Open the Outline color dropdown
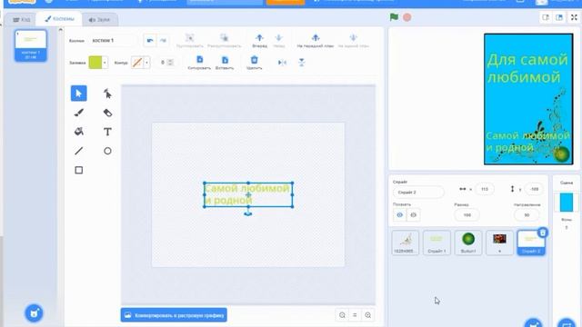 [x=146, y=63]
